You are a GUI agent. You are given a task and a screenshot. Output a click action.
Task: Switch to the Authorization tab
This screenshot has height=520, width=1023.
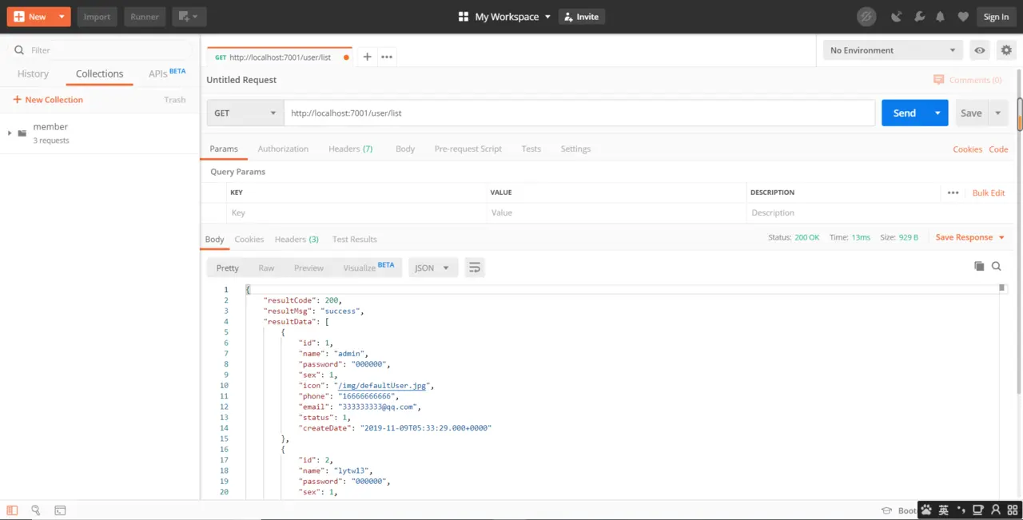[x=283, y=149]
